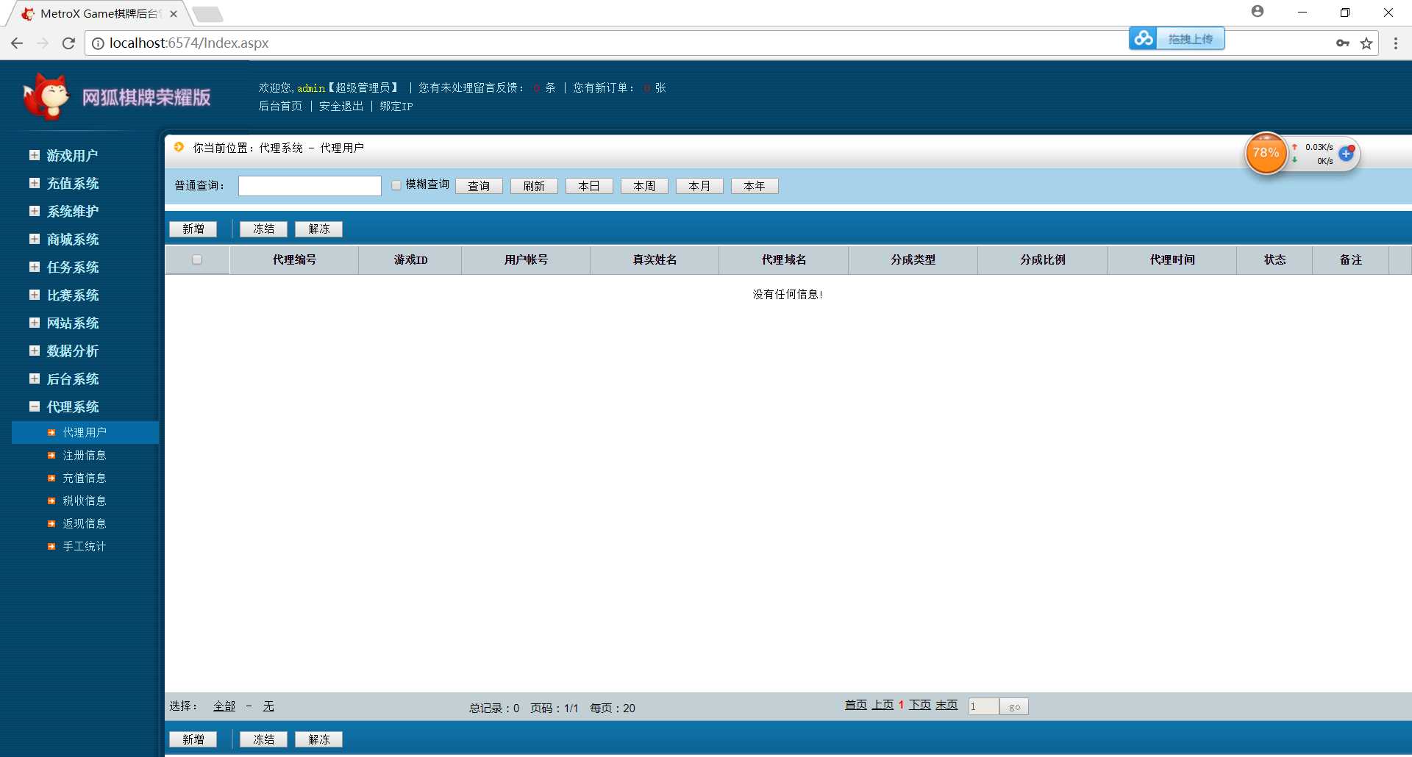Screen dimensions: 1412x757
Task: Bookmark this page with star icon
Action: point(1366,43)
